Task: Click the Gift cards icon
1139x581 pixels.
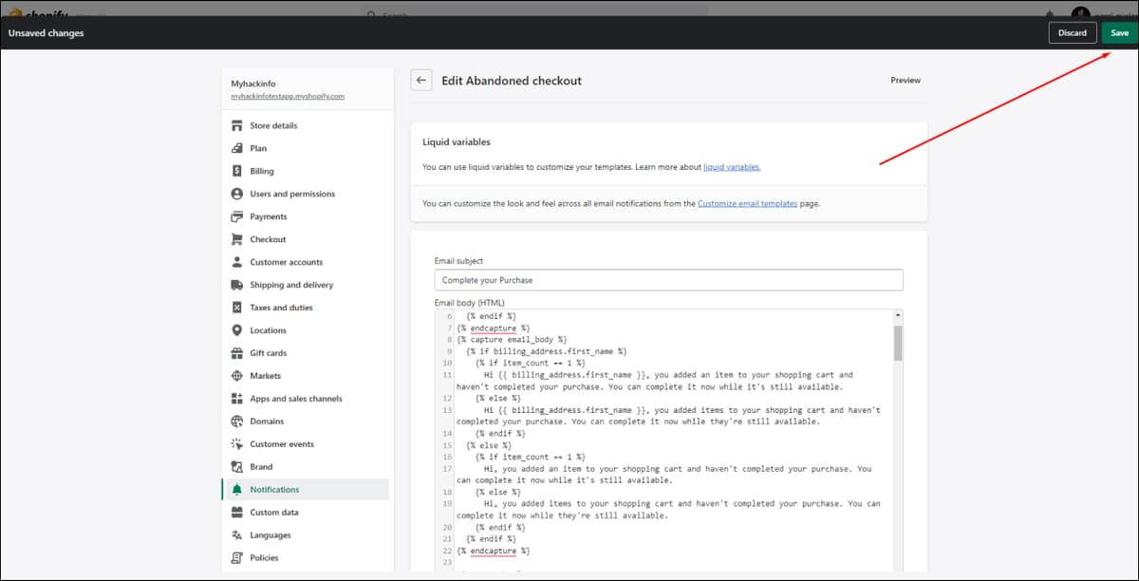Action: coord(237,353)
